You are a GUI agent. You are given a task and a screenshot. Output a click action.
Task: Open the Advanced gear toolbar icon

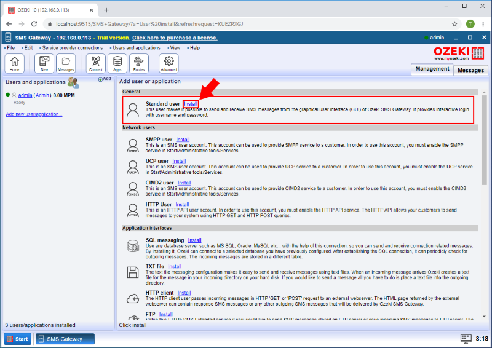coord(169,63)
